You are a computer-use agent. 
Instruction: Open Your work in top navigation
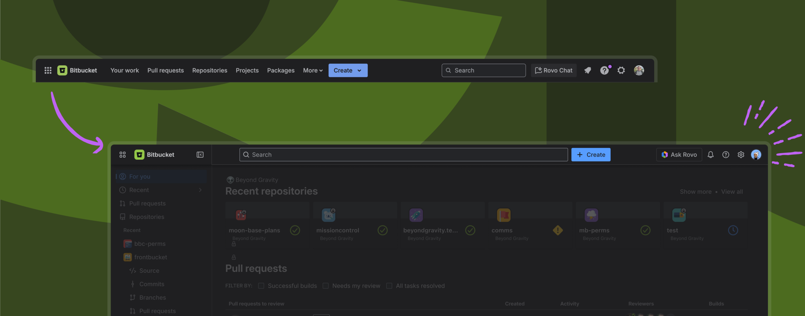click(x=125, y=70)
